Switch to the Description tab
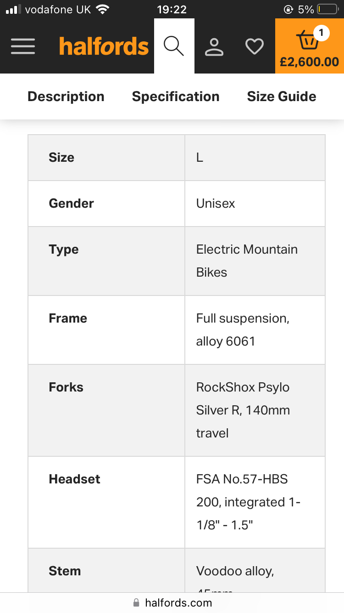Viewport: 344px width, 613px height. [x=66, y=96]
